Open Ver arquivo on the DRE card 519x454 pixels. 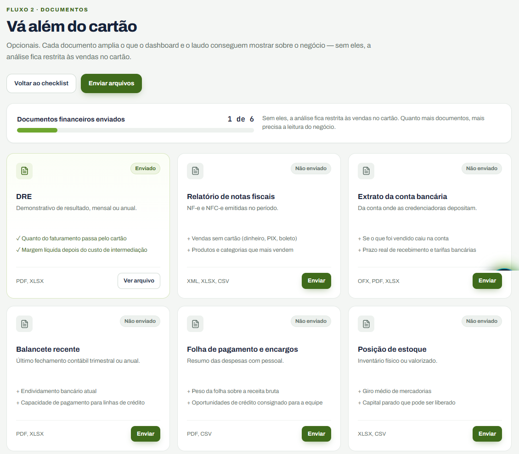(139, 281)
